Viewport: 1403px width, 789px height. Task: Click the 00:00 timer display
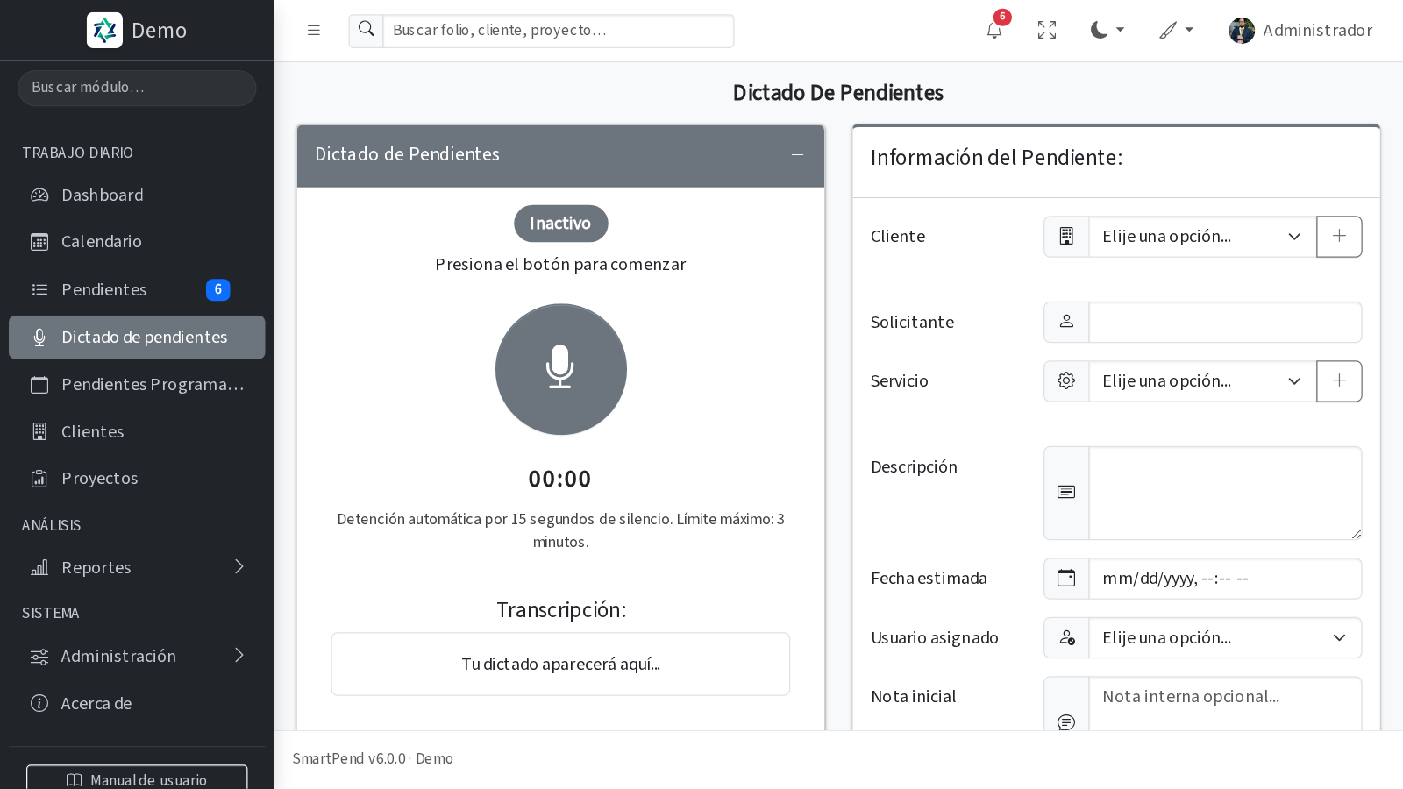560,479
